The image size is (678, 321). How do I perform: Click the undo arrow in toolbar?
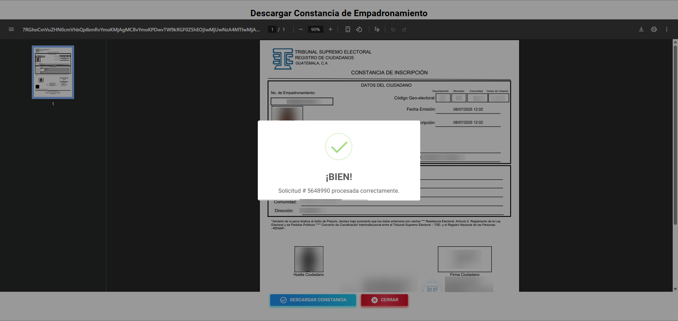393,30
